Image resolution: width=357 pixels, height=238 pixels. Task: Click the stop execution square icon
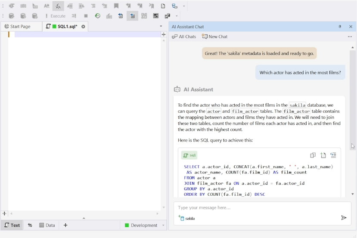point(86,16)
